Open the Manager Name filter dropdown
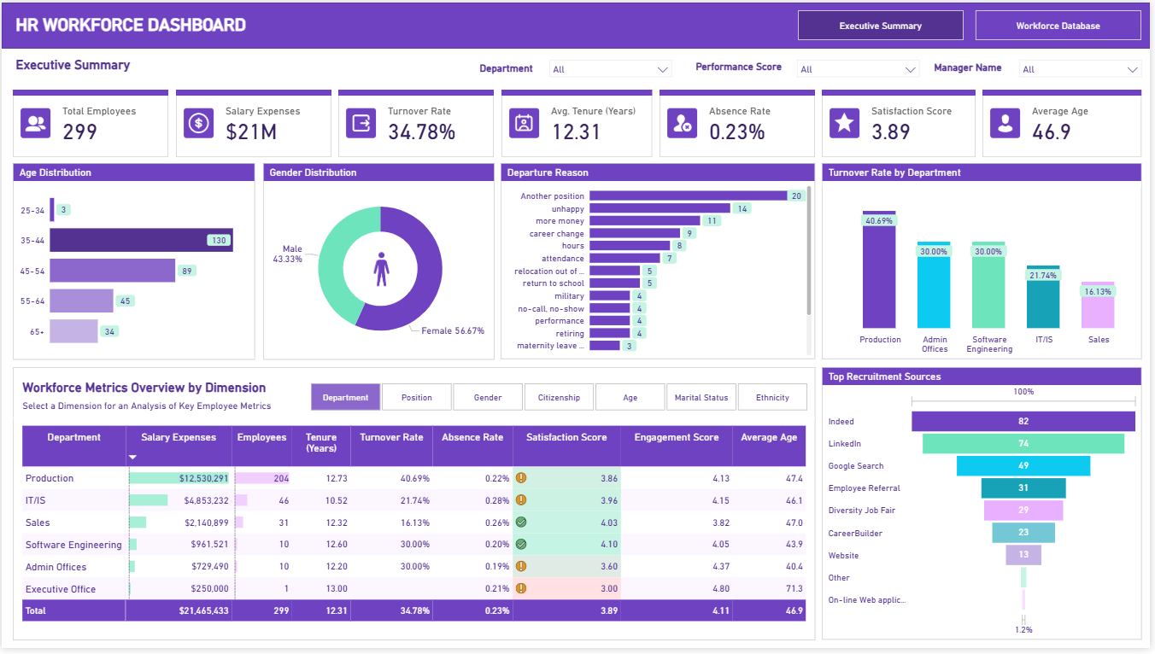Viewport: 1155px width, 654px height. 1080,69
